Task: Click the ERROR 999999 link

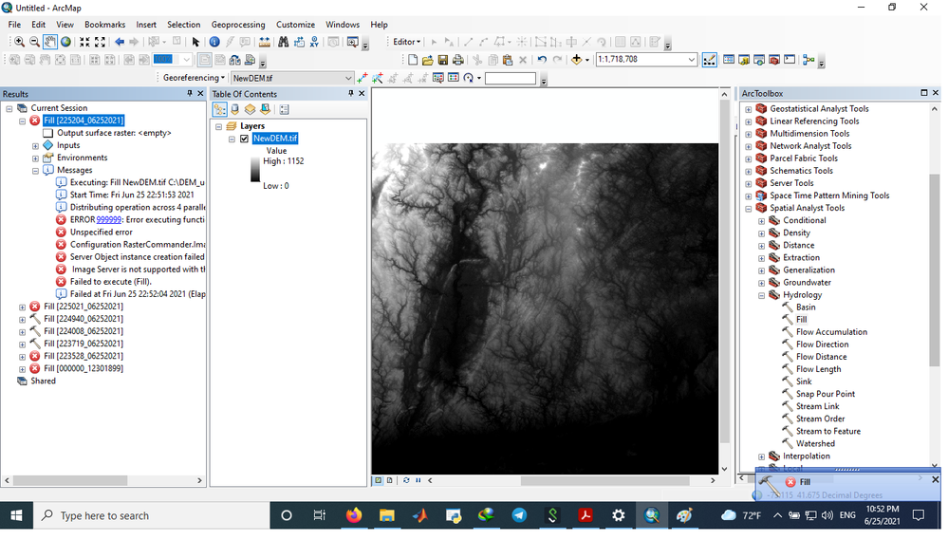Action: tap(108, 219)
